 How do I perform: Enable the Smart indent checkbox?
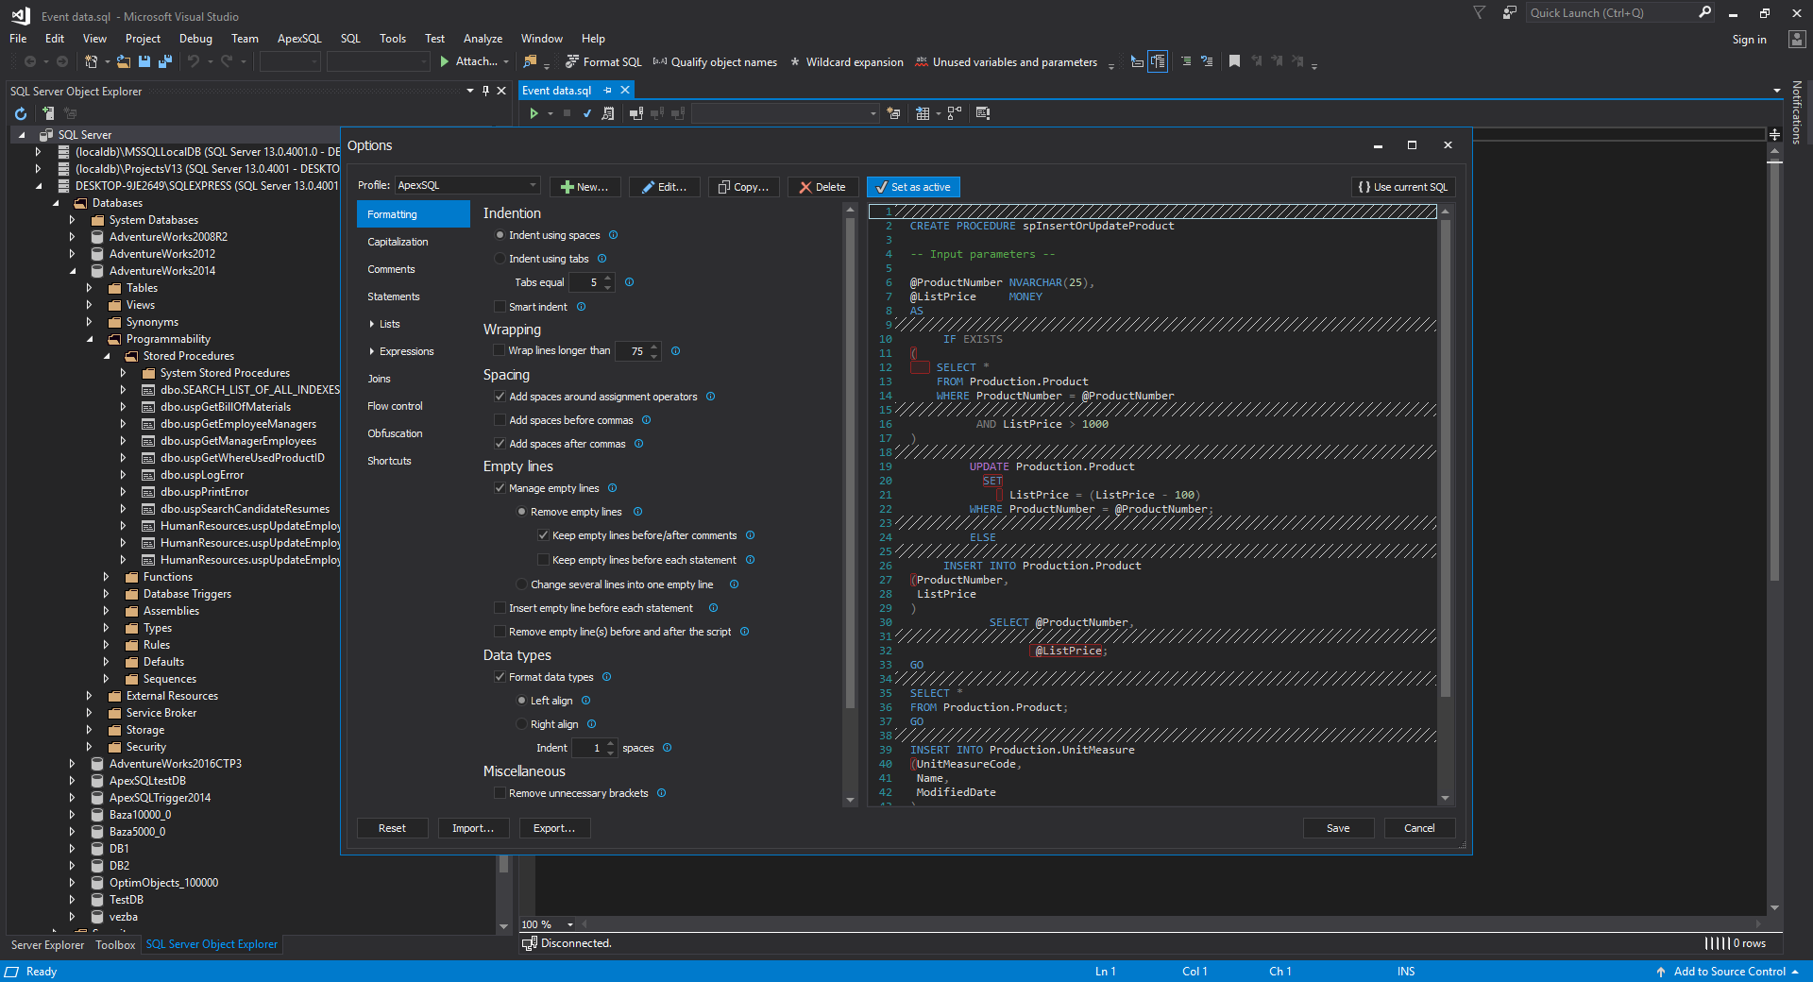pos(500,307)
